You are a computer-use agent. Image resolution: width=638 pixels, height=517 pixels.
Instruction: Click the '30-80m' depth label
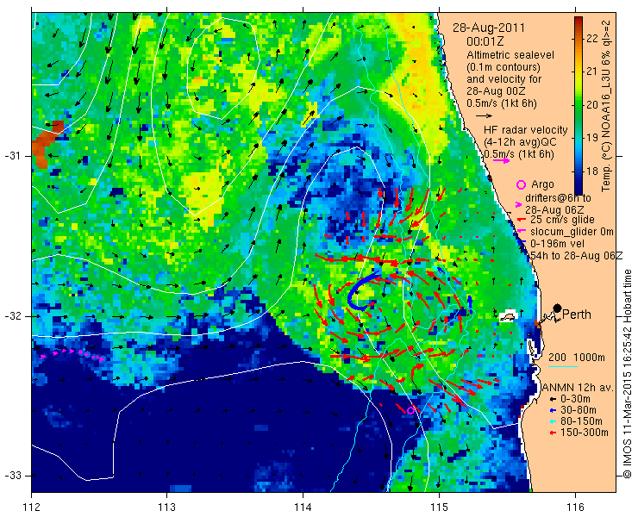point(579,410)
